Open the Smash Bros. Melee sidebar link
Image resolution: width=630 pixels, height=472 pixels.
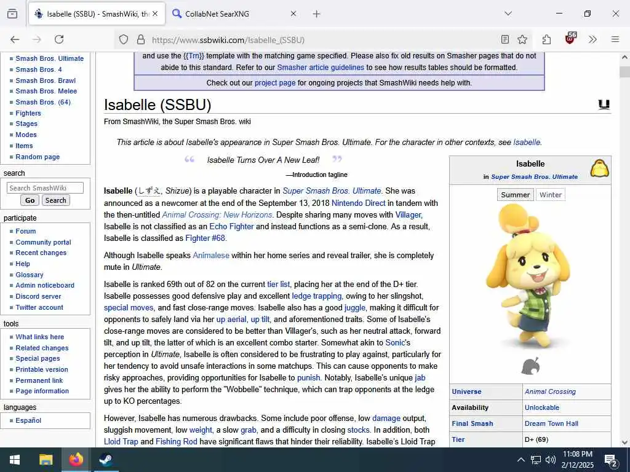[x=46, y=91]
